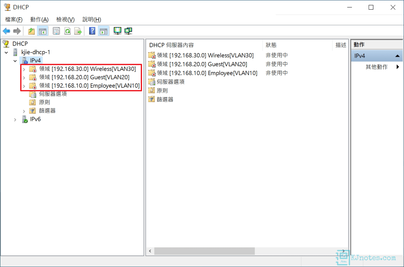Viewport: 404px width, 267px height.
Task: Click left arrow of horizontal scrollbar
Action: tap(150, 251)
